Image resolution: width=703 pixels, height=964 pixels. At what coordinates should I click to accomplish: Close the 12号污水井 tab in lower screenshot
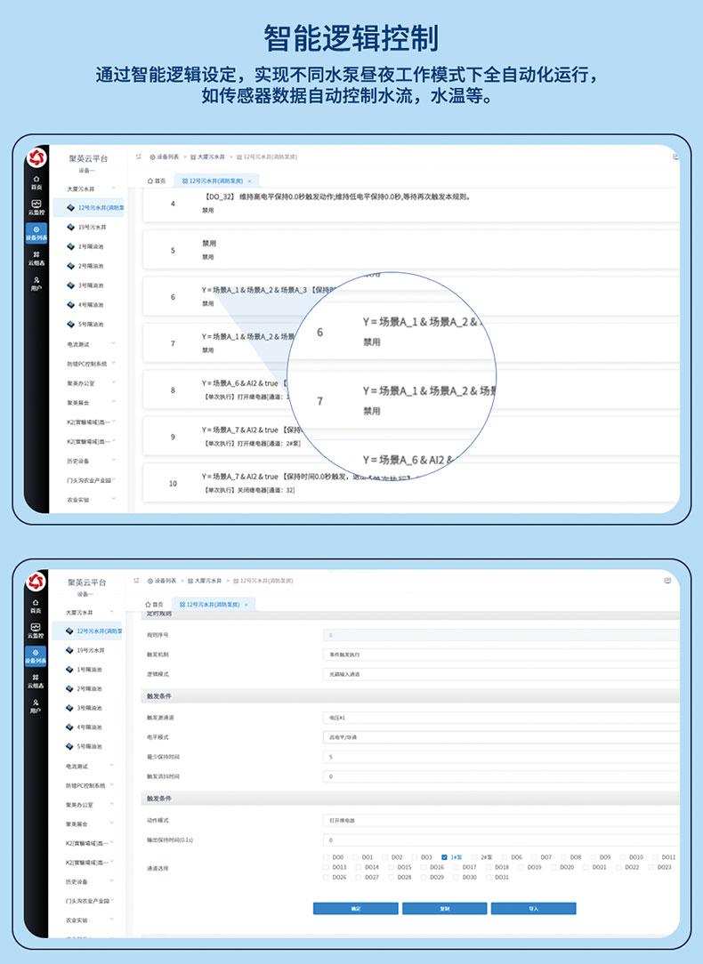click(246, 605)
